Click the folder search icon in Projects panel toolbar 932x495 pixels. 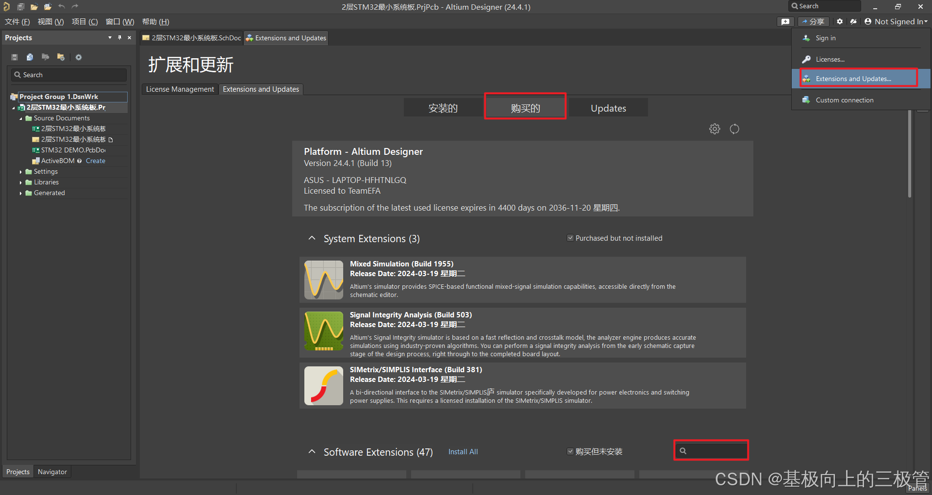(x=45, y=57)
